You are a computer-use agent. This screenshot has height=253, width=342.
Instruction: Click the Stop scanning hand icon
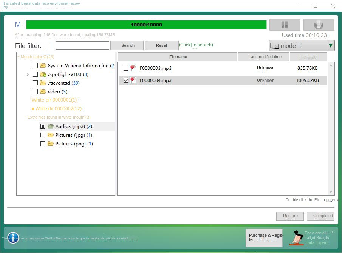click(319, 25)
